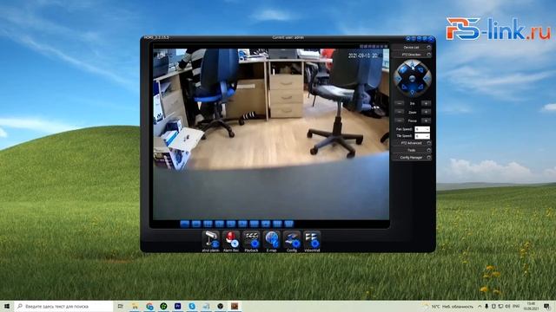Collapse the PTZ Direction panel
The height and width of the screenshot is (312, 556).
[412, 55]
